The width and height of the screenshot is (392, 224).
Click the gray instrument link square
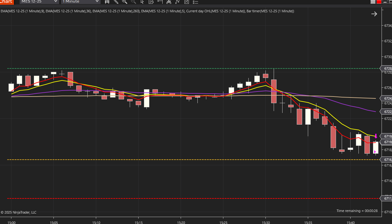coord(373,2)
